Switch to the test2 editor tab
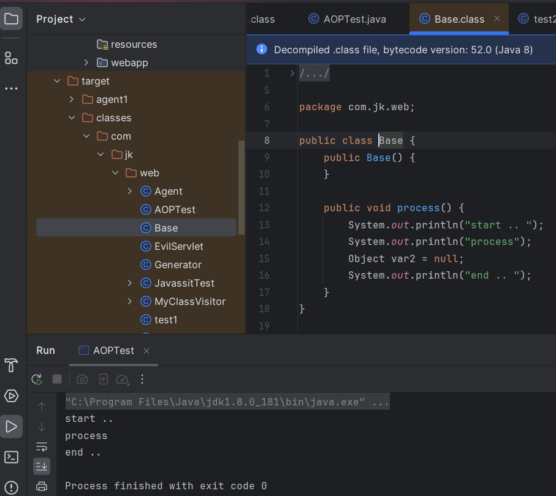 [x=536, y=19]
